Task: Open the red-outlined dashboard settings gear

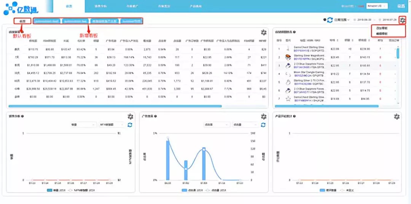Action: (403, 20)
